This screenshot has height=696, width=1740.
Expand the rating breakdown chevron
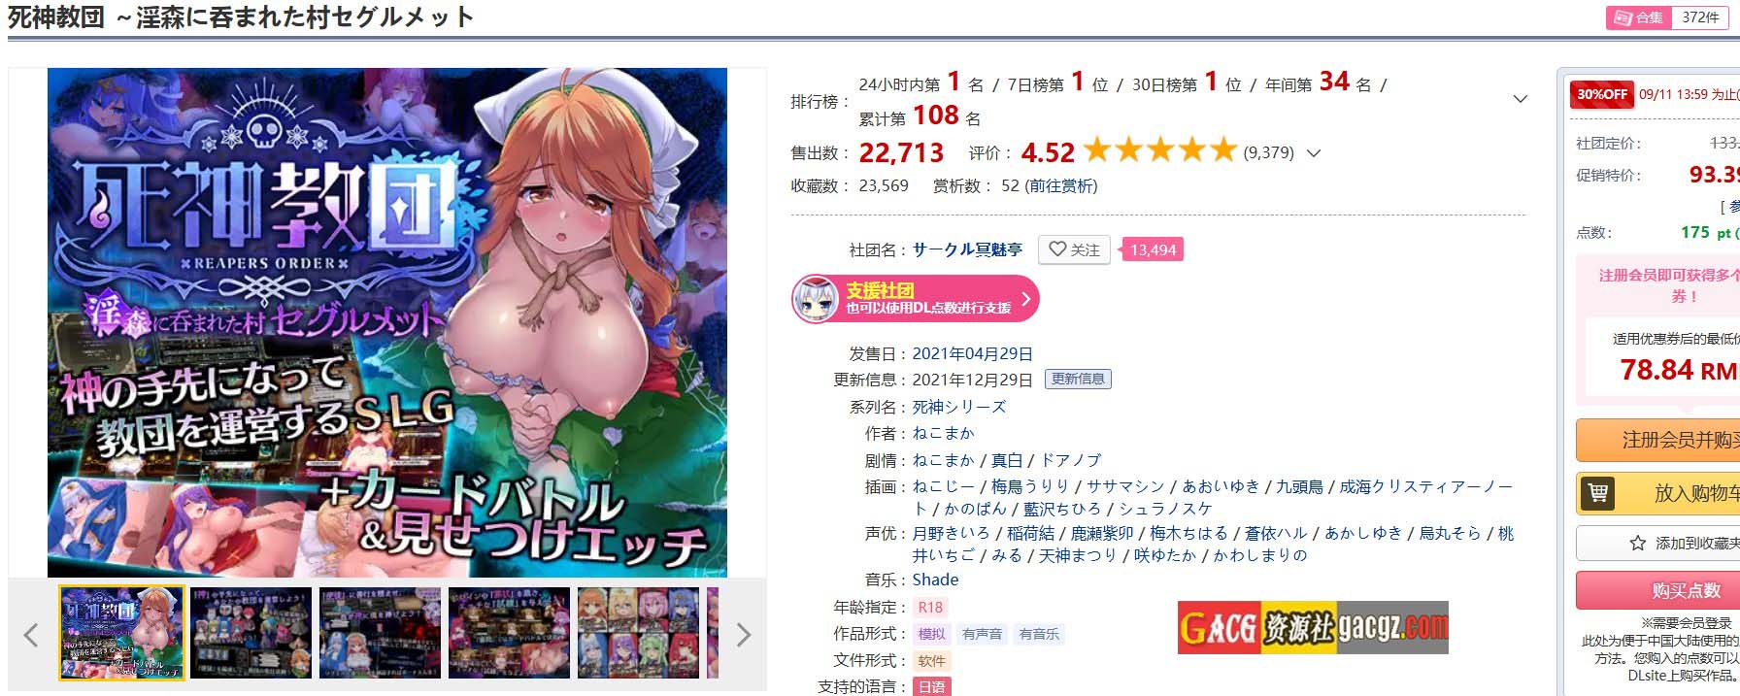[x=1314, y=152]
